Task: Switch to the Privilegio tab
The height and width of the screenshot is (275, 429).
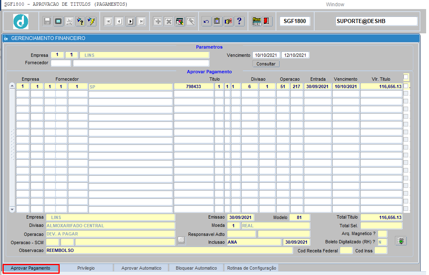Action: [86, 268]
